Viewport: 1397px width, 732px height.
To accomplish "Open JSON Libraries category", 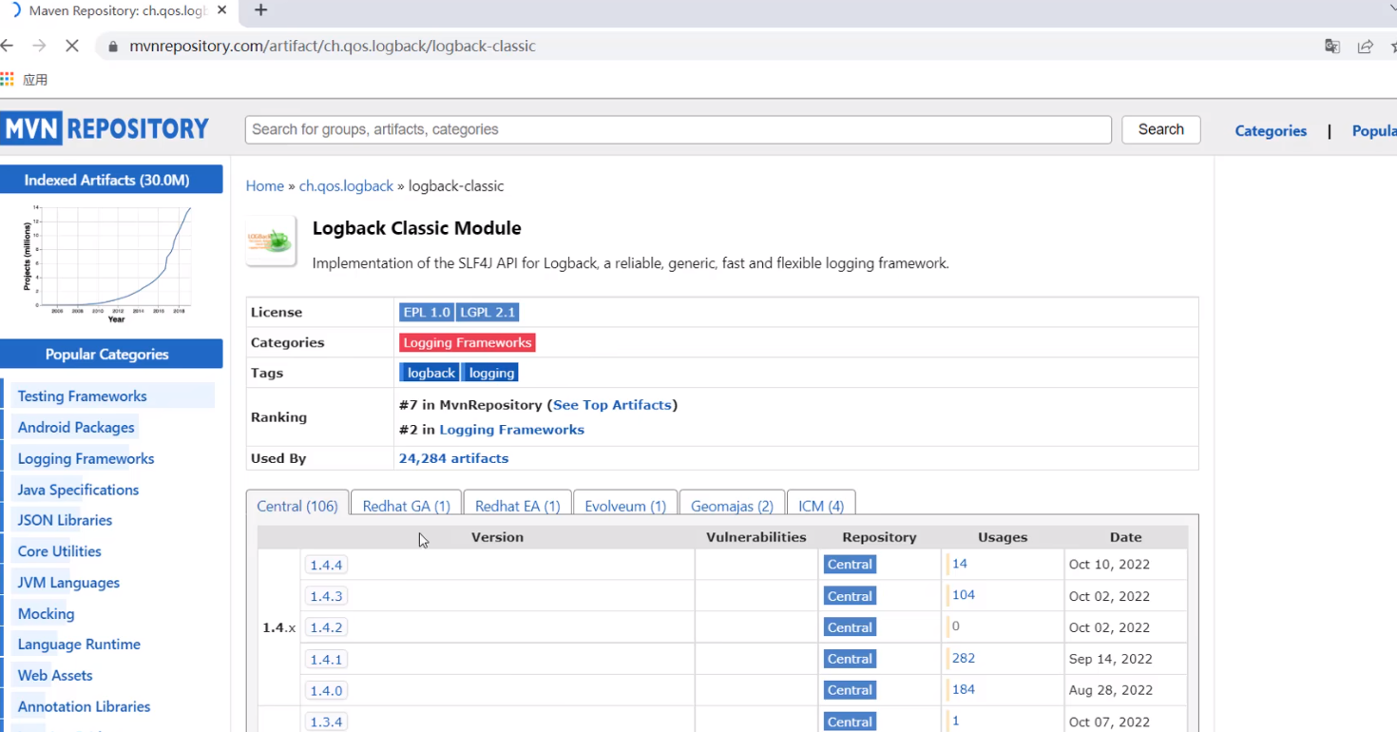I will coord(65,520).
